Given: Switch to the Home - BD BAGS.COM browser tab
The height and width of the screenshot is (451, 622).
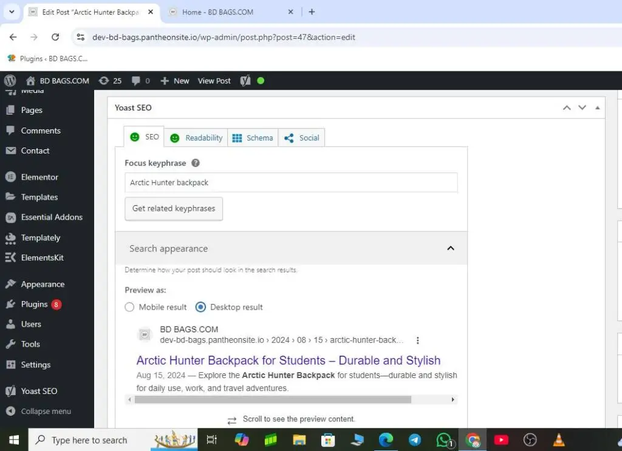Looking at the screenshot, I should pos(230,12).
